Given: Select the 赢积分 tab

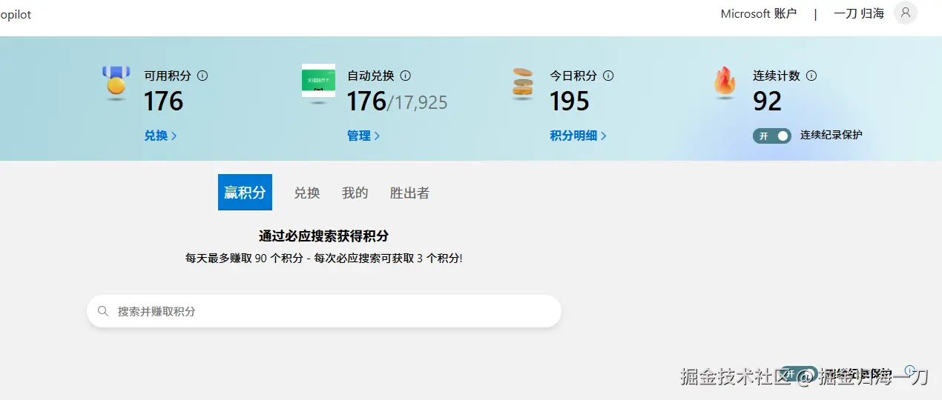Looking at the screenshot, I should pyautogui.click(x=245, y=193).
